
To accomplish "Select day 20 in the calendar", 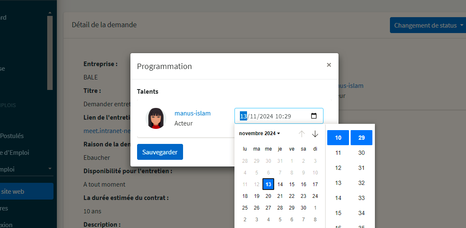I will (x=268, y=196).
